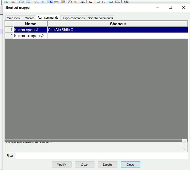
Task: Toggle show all characters pilcrow icon
Action: pos(43,2)
